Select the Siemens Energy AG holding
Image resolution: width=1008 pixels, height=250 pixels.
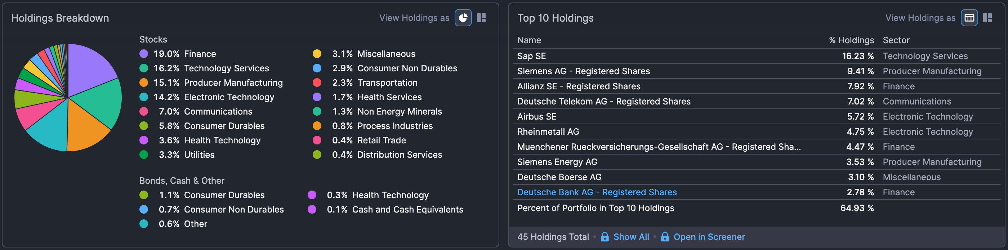point(557,162)
